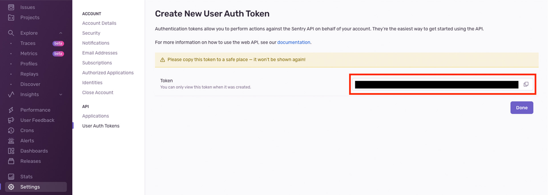Open the User Auth Tokens page
The width and height of the screenshot is (548, 195).
pyautogui.click(x=100, y=126)
